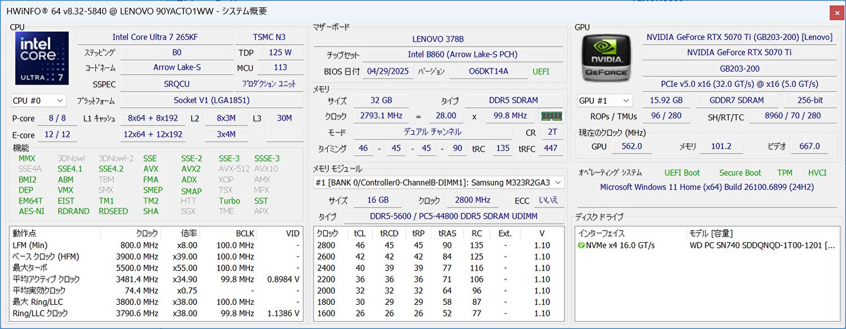
Task: Click the green check icon beside NVMe x4
Action: pyautogui.click(x=581, y=246)
